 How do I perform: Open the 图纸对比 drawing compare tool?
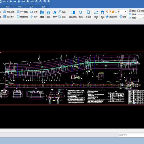(x=73, y=14)
